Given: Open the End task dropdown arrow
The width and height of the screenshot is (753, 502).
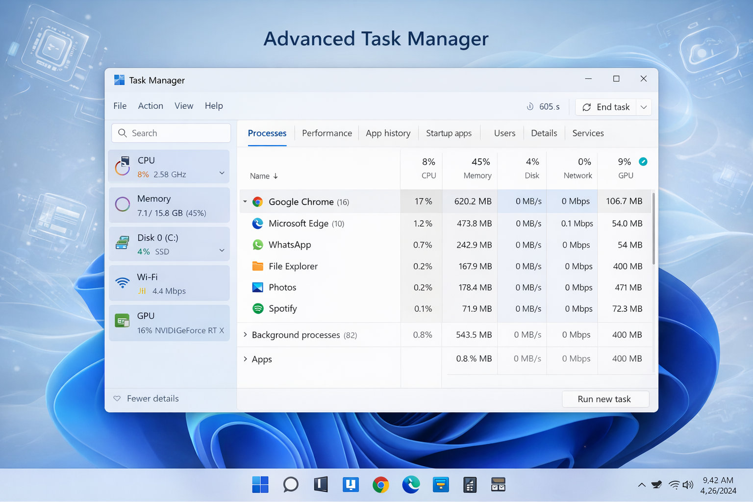Looking at the screenshot, I should pyautogui.click(x=644, y=107).
